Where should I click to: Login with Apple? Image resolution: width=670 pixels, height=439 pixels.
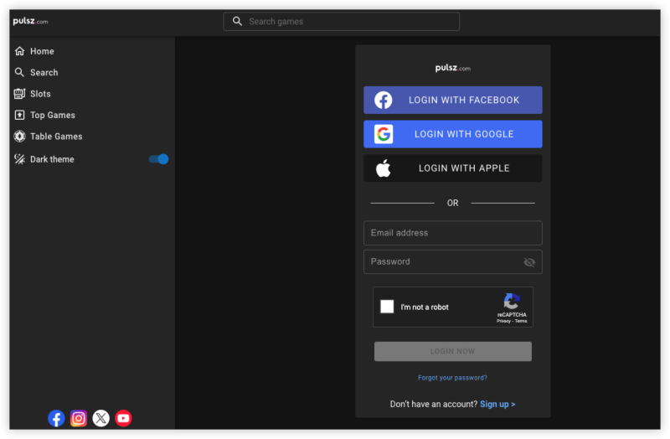click(453, 168)
